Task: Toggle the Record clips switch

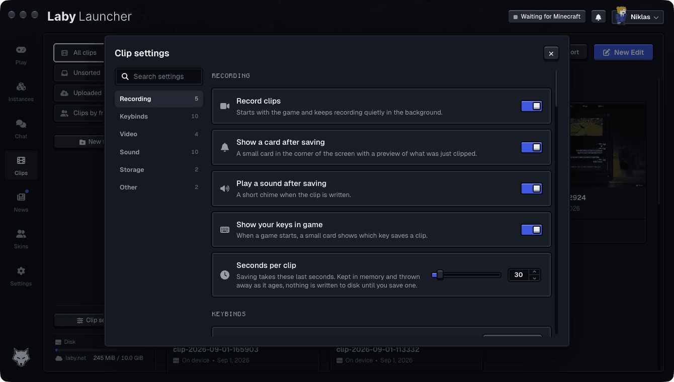Action: (531, 106)
